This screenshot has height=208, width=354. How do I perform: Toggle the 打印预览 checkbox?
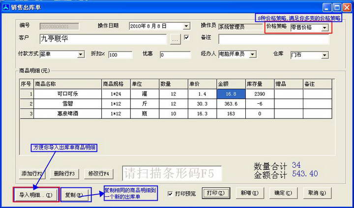171,194
